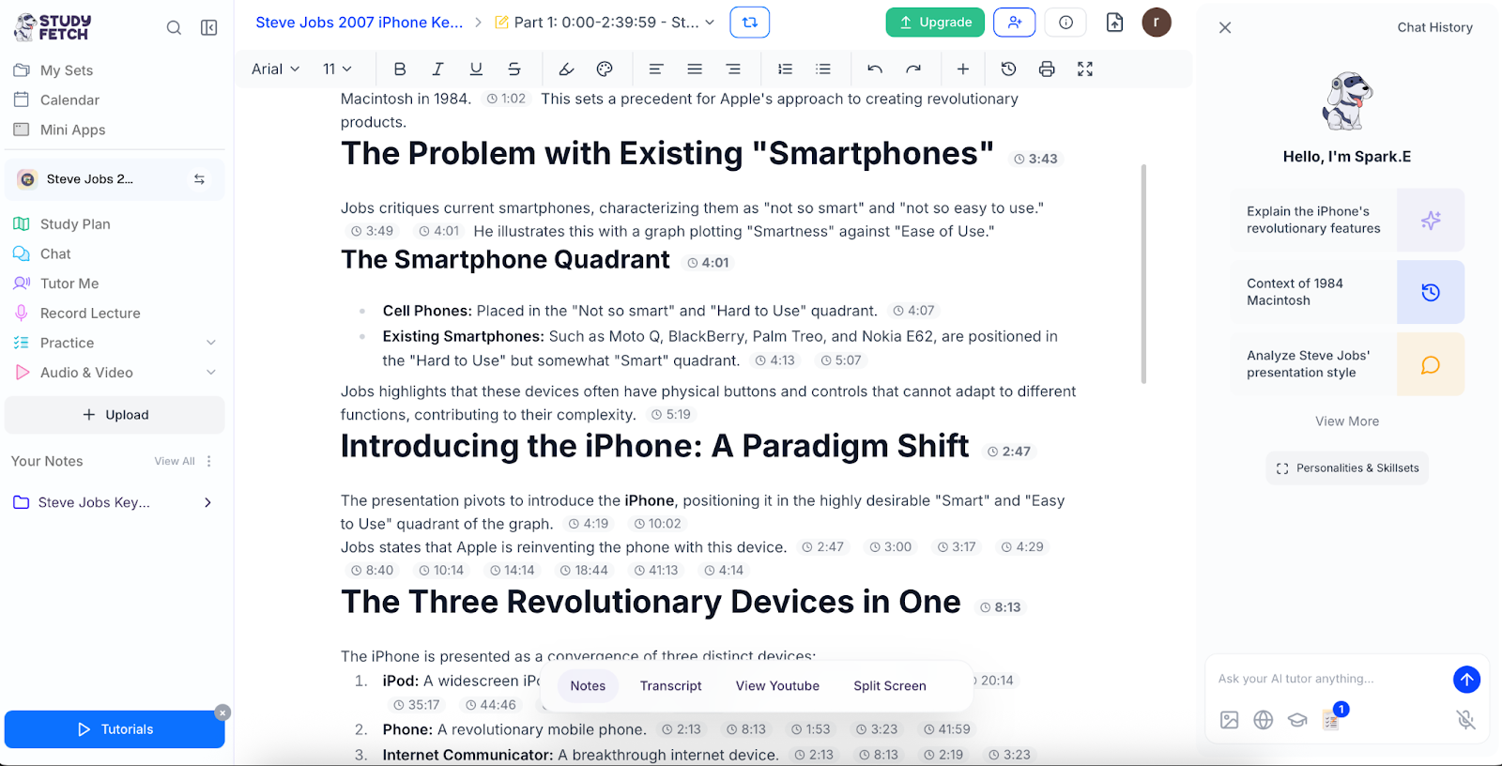Viewport: 1502px width, 766px height.
Task: Open Chat History
Action: 1434,27
